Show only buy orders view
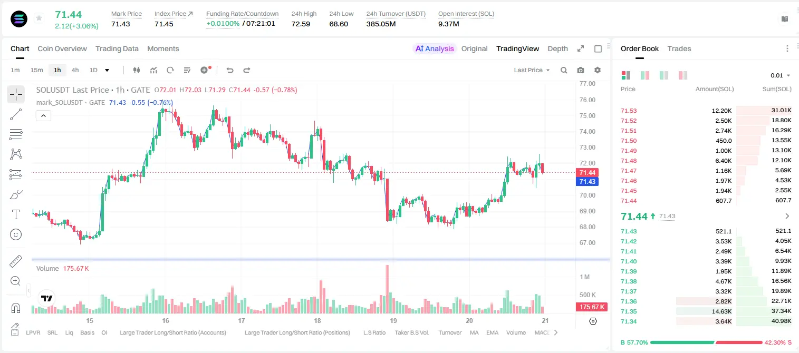This screenshot has height=353, width=799. pyautogui.click(x=664, y=75)
